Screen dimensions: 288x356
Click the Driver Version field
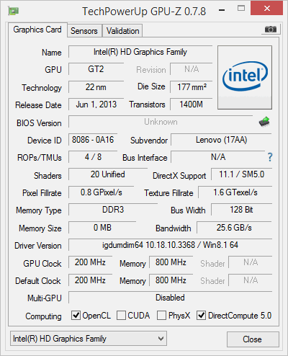(x=170, y=245)
